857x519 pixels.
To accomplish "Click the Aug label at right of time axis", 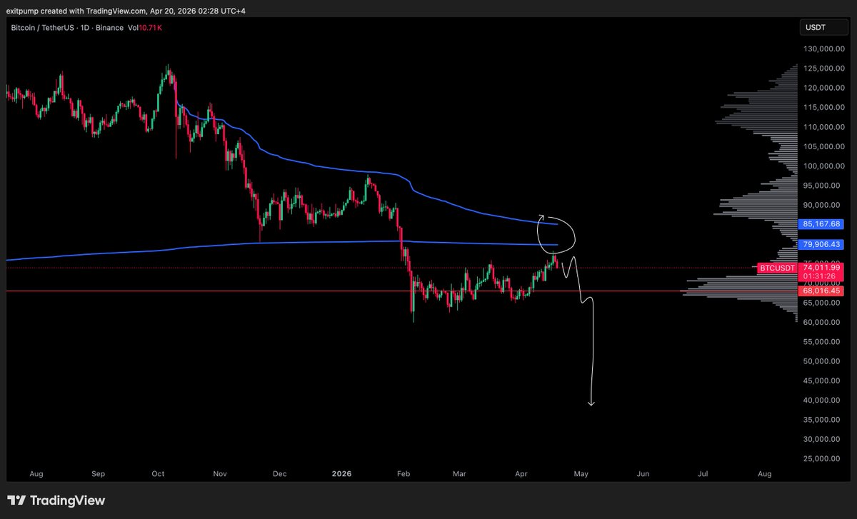I will coord(764,473).
